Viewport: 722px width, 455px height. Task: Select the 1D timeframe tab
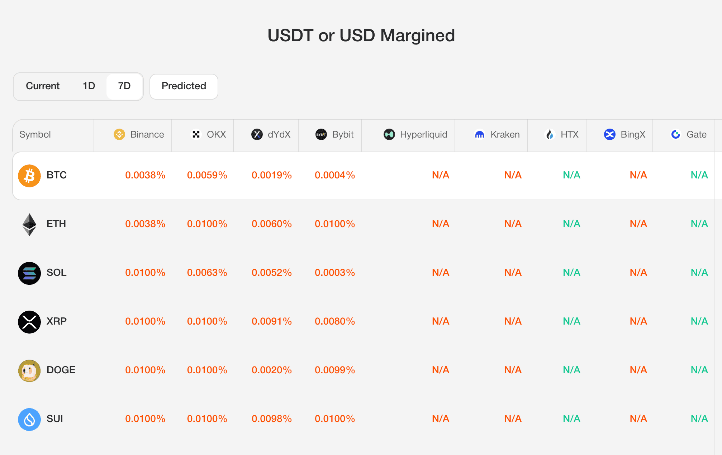(89, 86)
